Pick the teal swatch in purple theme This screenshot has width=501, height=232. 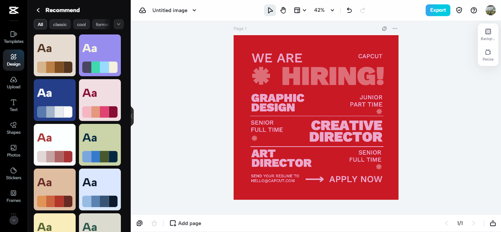coord(96,67)
